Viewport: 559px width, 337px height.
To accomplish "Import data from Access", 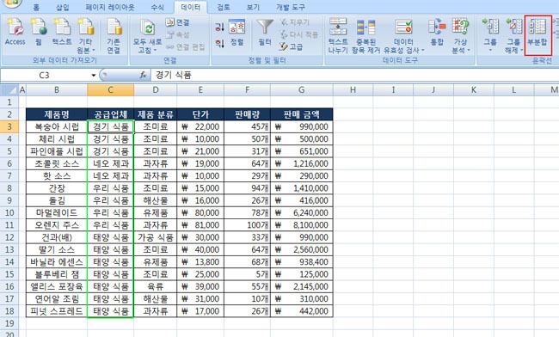I will tap(15, 33).
